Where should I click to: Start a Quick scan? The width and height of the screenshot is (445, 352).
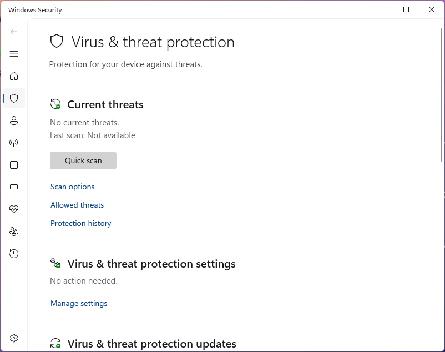(x=83, y=160)
